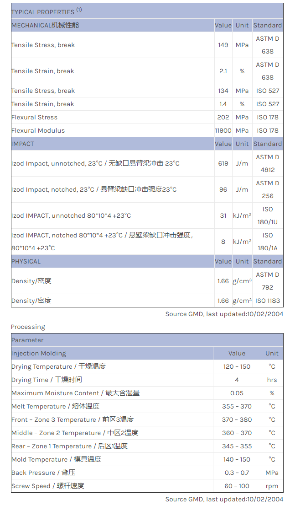This screenshot has width=290, height=511.
Task: Click the Processing heading text
Action: (x=28, y=327)
